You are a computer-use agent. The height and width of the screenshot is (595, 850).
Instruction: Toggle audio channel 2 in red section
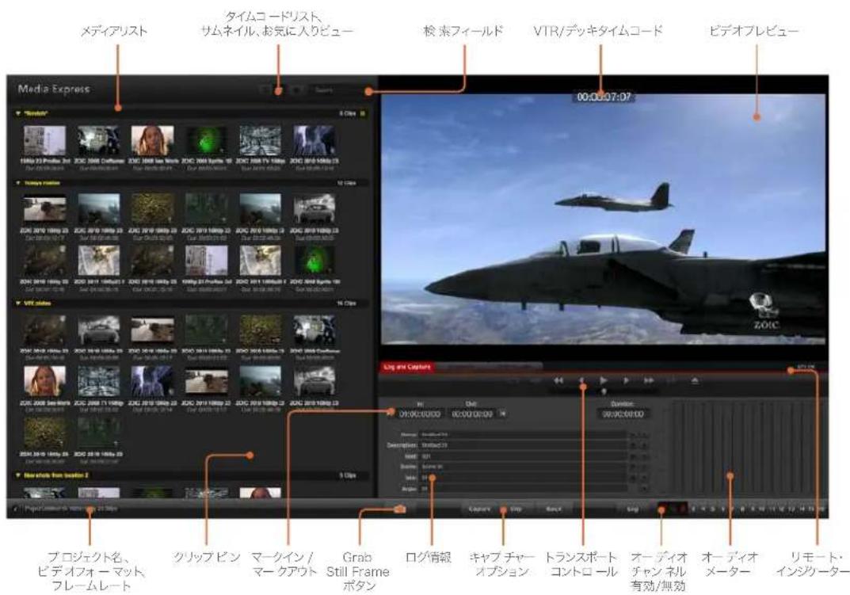point(681,509)
